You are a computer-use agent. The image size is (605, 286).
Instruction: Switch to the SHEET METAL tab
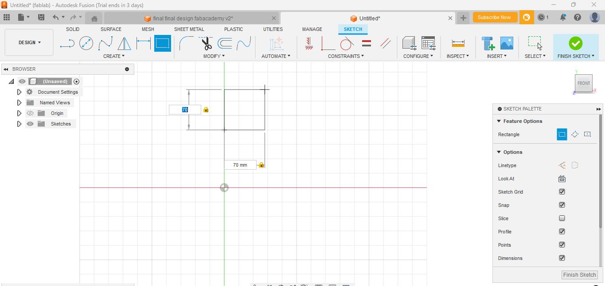coord(189,29)
